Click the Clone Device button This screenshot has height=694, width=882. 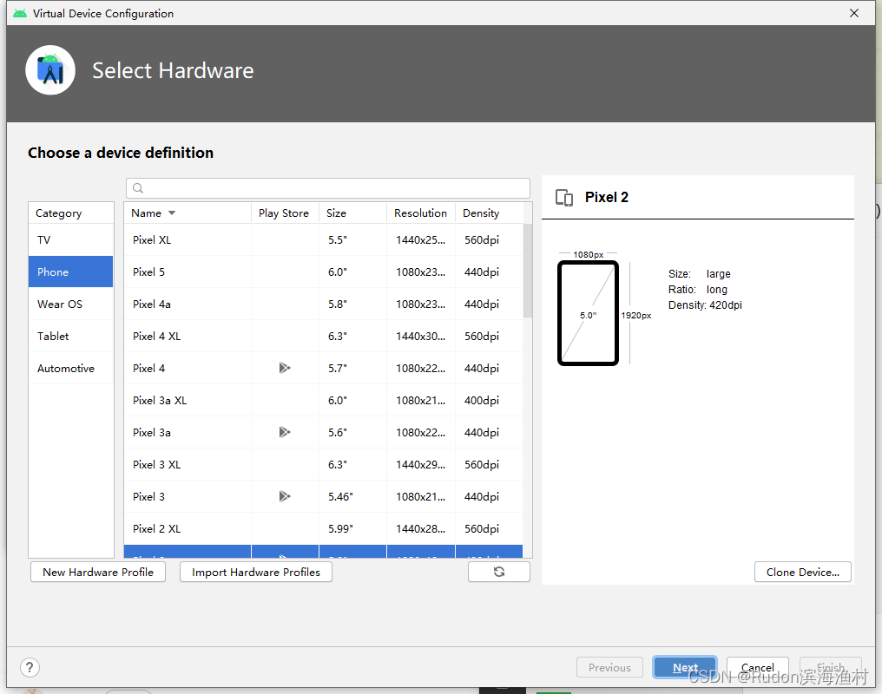[x=803, y=572]
